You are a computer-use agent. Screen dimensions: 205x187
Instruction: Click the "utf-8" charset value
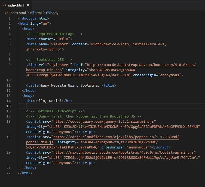(x=63, y=39)
